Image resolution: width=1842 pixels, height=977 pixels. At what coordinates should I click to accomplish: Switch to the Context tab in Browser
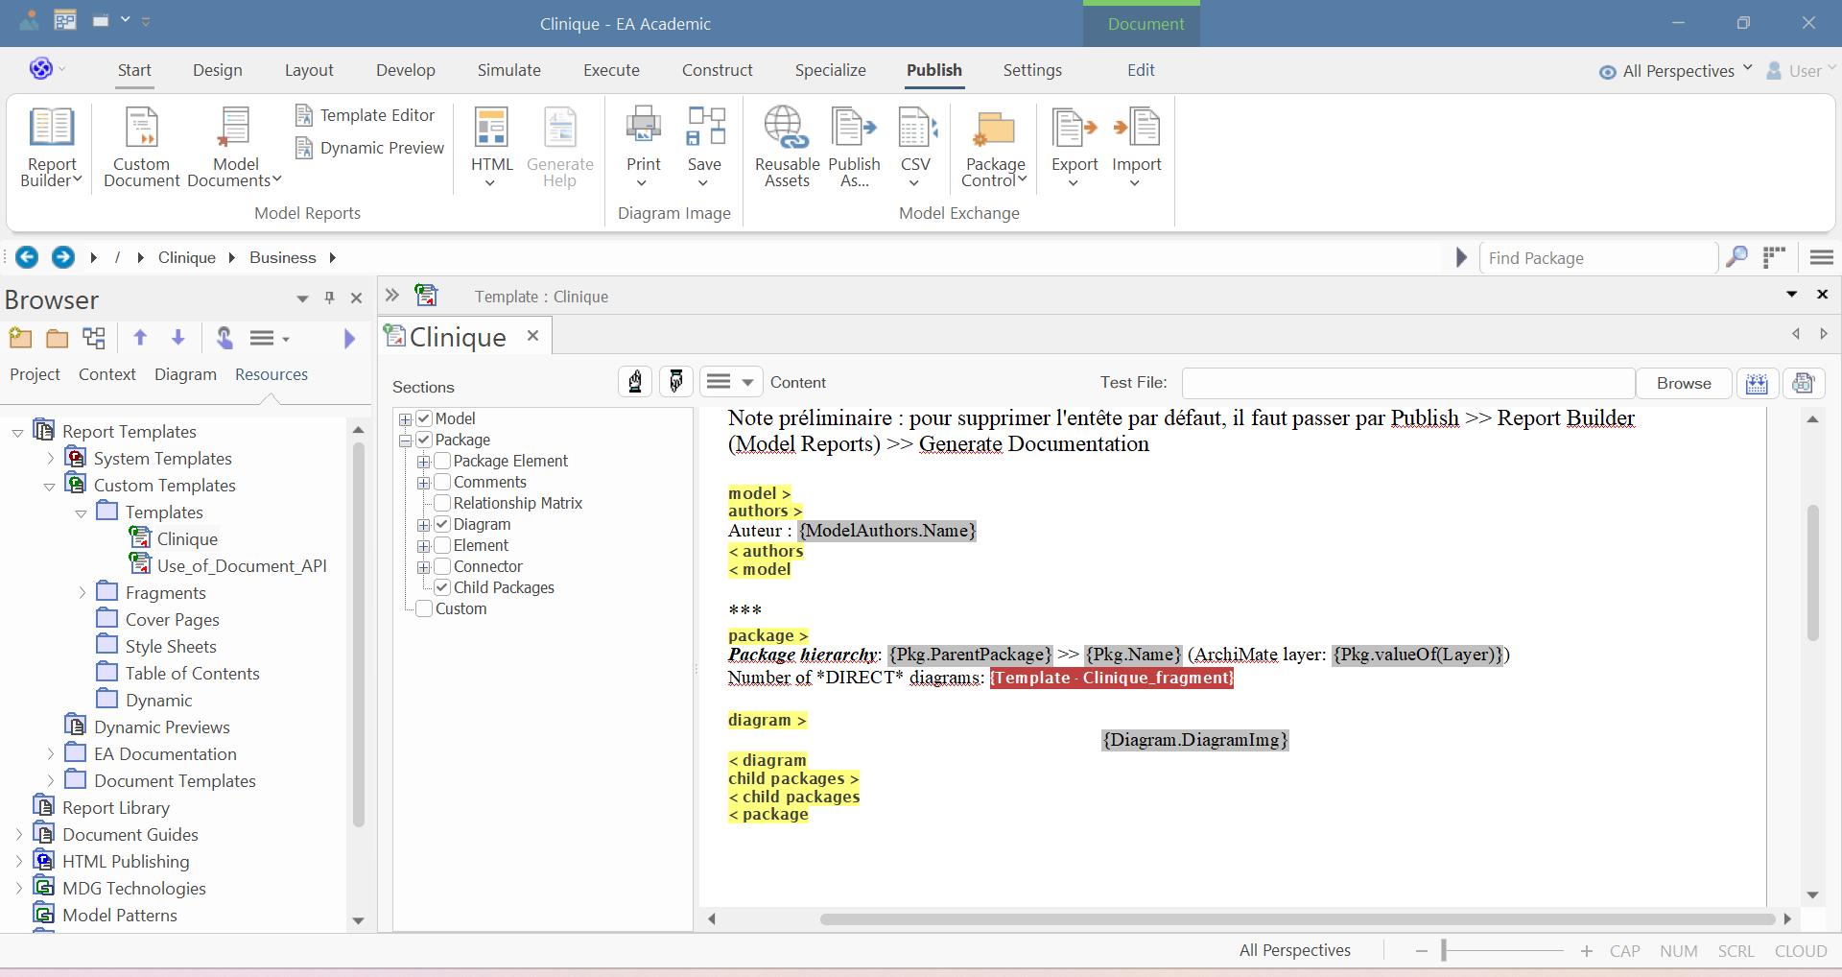(x=107, y=374)
